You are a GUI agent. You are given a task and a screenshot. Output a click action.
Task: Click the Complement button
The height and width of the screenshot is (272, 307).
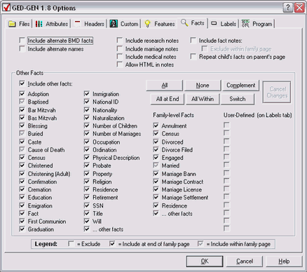pyautogui.click(x=241, y=86)
